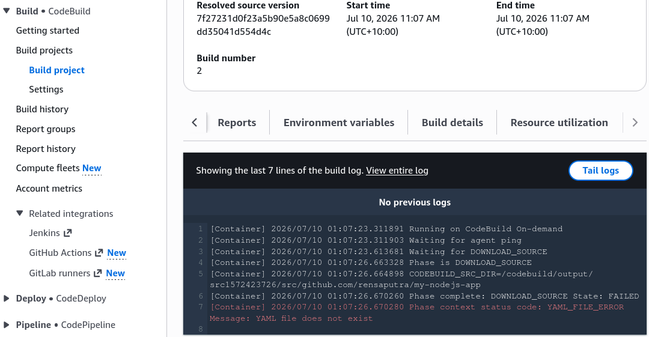The width and height of the screenshot is (649, 337).
Task: Expand the Deploy CodeDeploy section
Action: click(x=7, y=299)
